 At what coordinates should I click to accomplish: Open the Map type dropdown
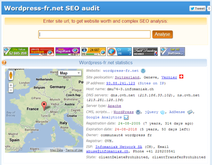[70, 73]
